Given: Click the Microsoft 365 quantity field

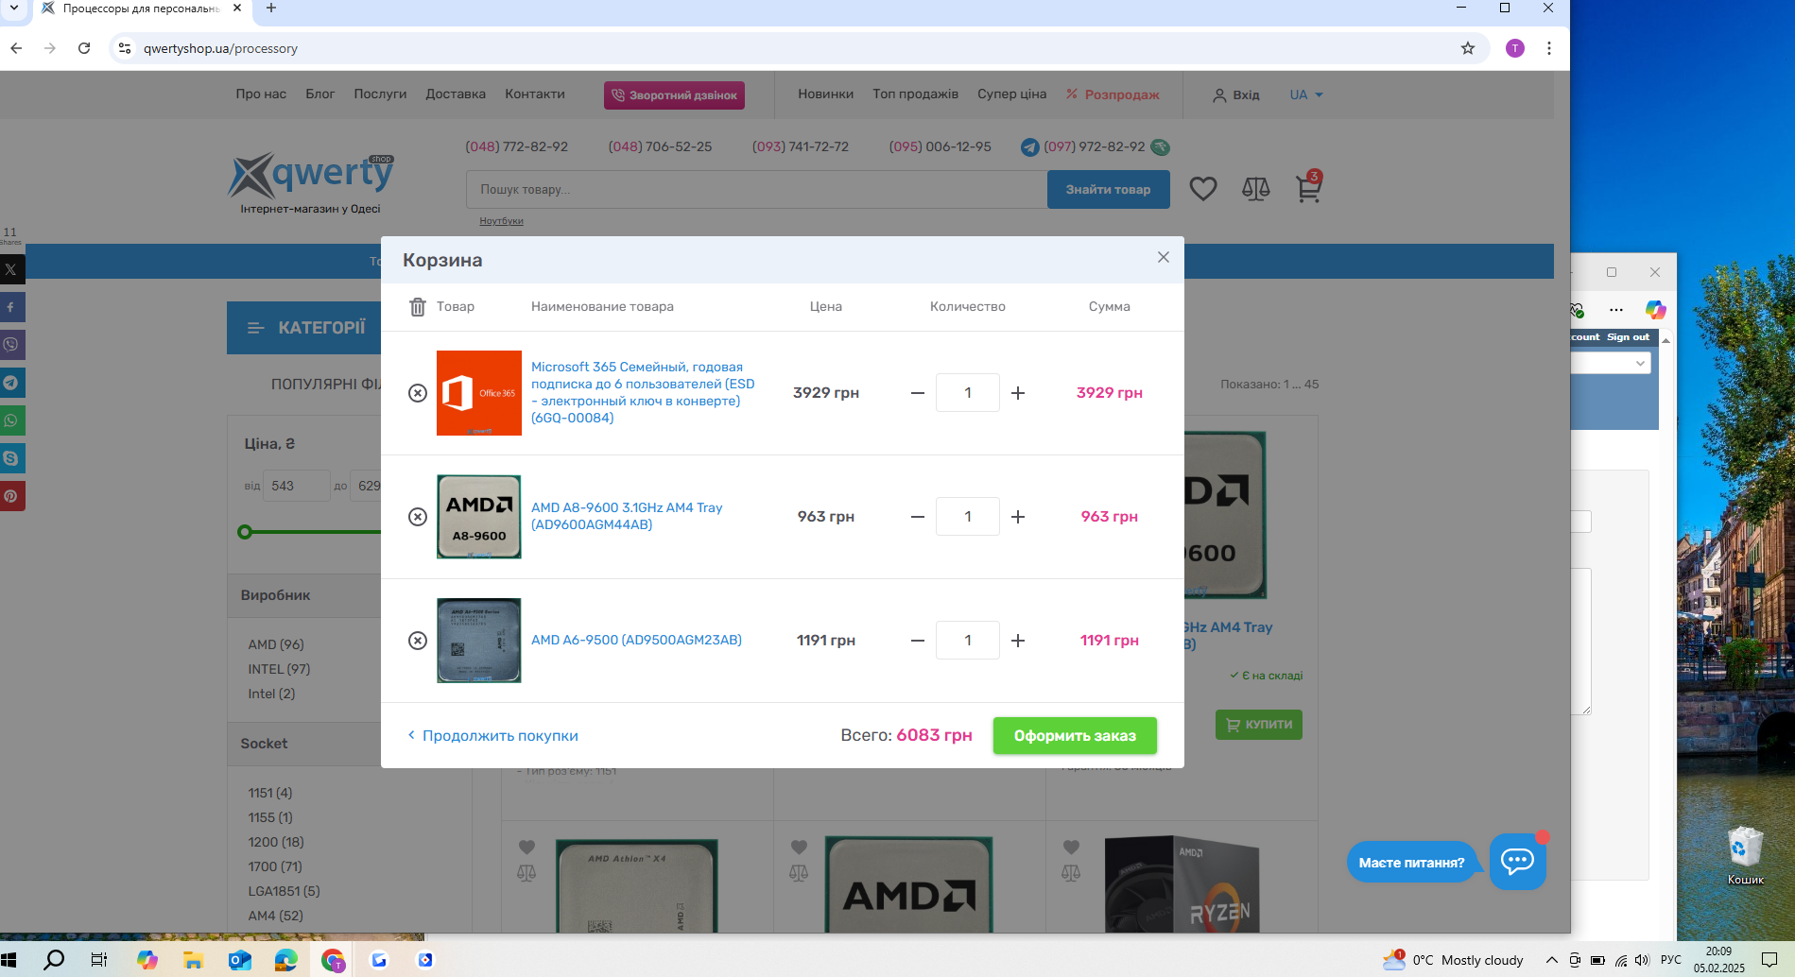Looking at the screenshot, I should coord(968,393).
